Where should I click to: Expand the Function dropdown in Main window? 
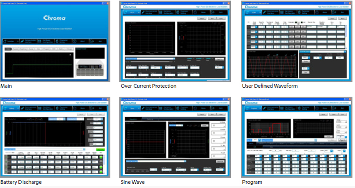coord(11,41)
